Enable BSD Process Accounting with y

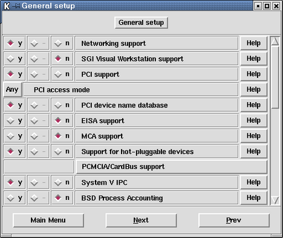point(15,198)
